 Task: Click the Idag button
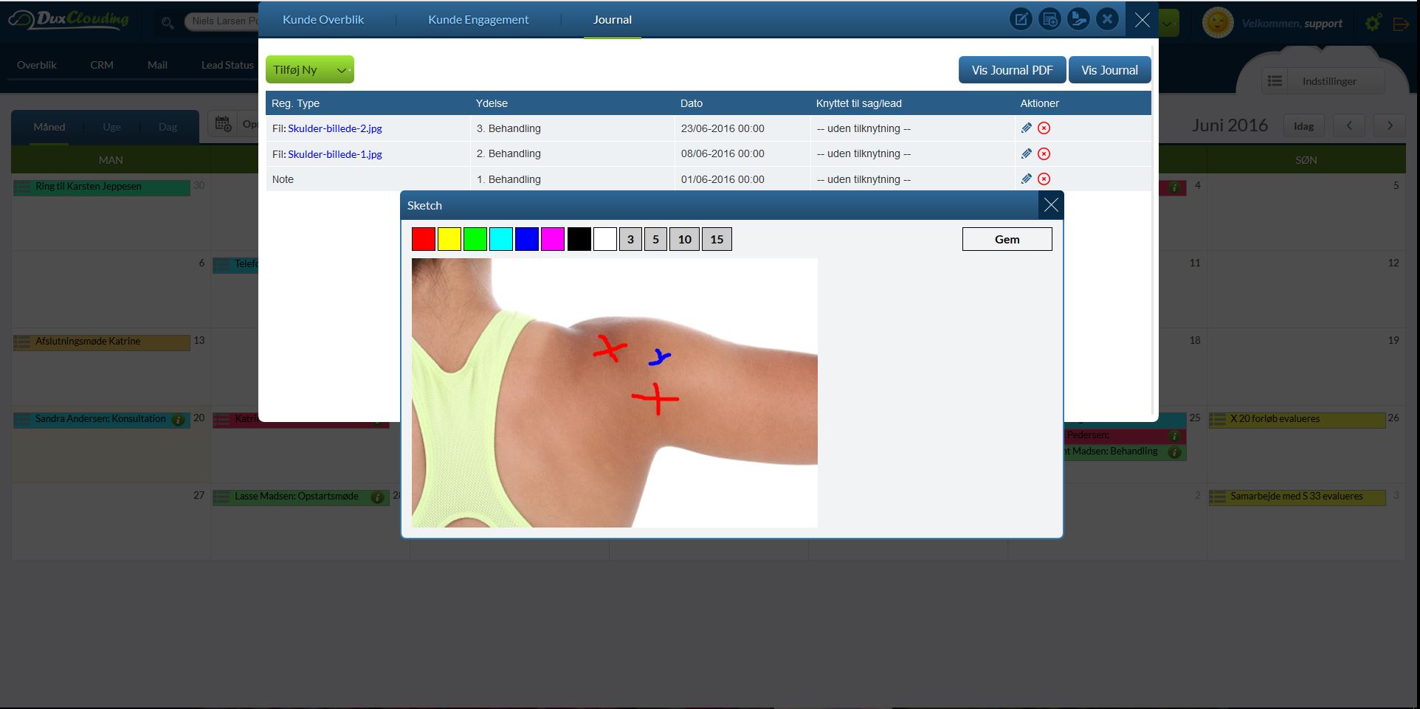(x=1303, y=125)
